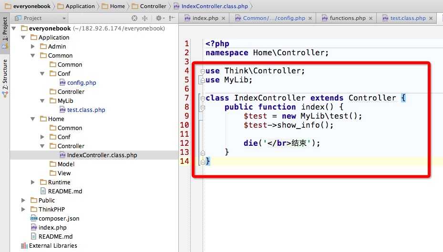Image resolution: width=443 pixels, height=252 pixels.
Task: Select the Model folder
Action: tap(66, 164)
